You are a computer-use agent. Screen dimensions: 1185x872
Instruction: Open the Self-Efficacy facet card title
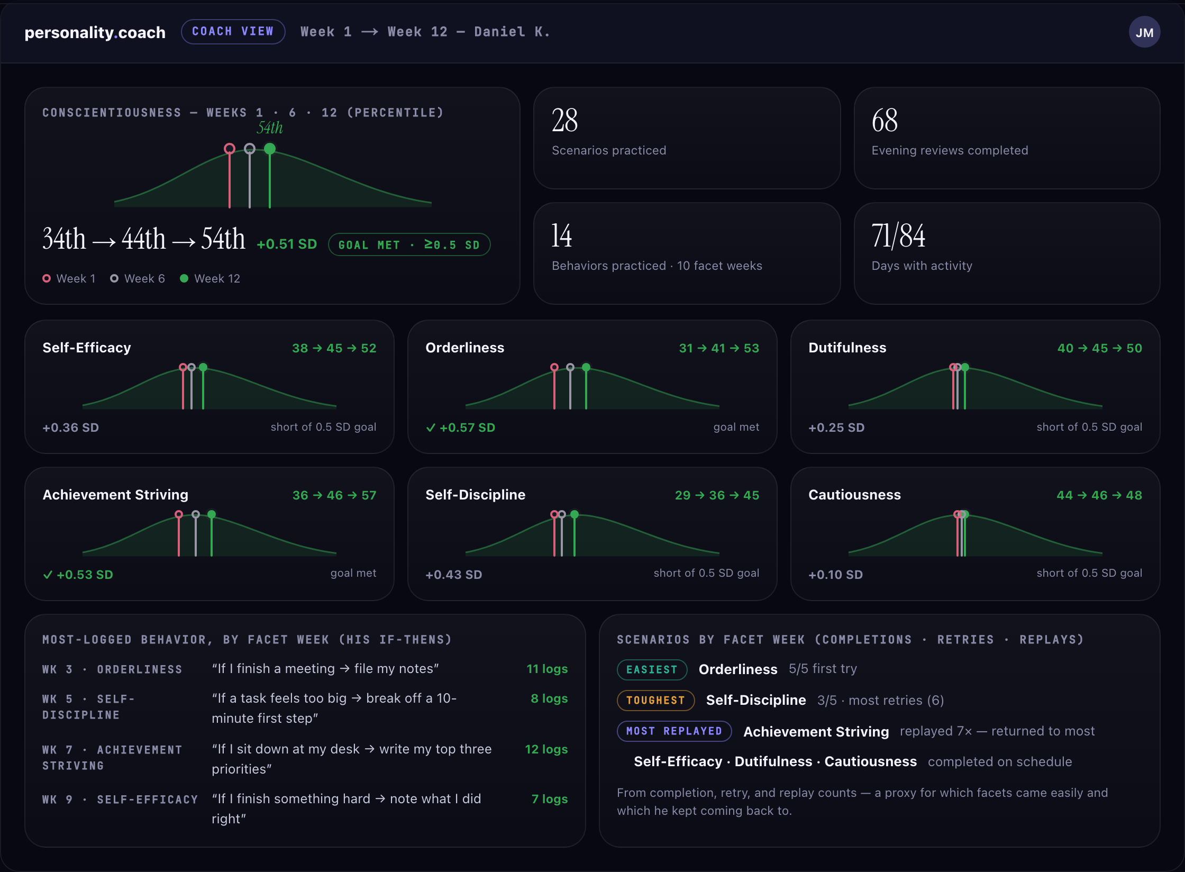tap(87, 348)
